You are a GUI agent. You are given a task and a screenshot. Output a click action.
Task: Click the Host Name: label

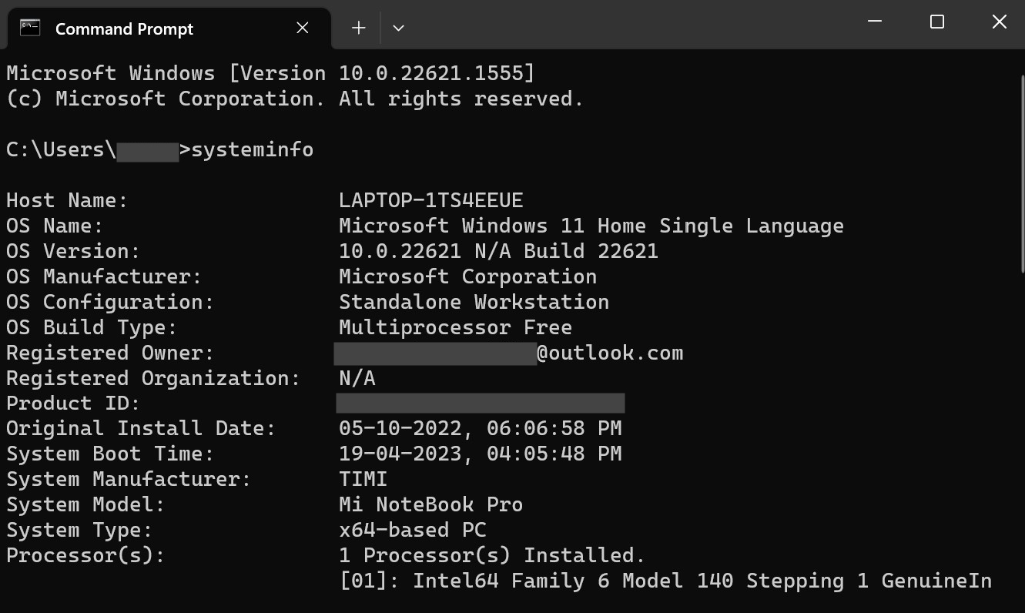pyautogui.click(x=67, y=200)
